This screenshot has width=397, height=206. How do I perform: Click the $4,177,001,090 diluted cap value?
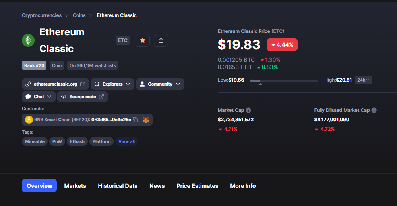(331, 119)
